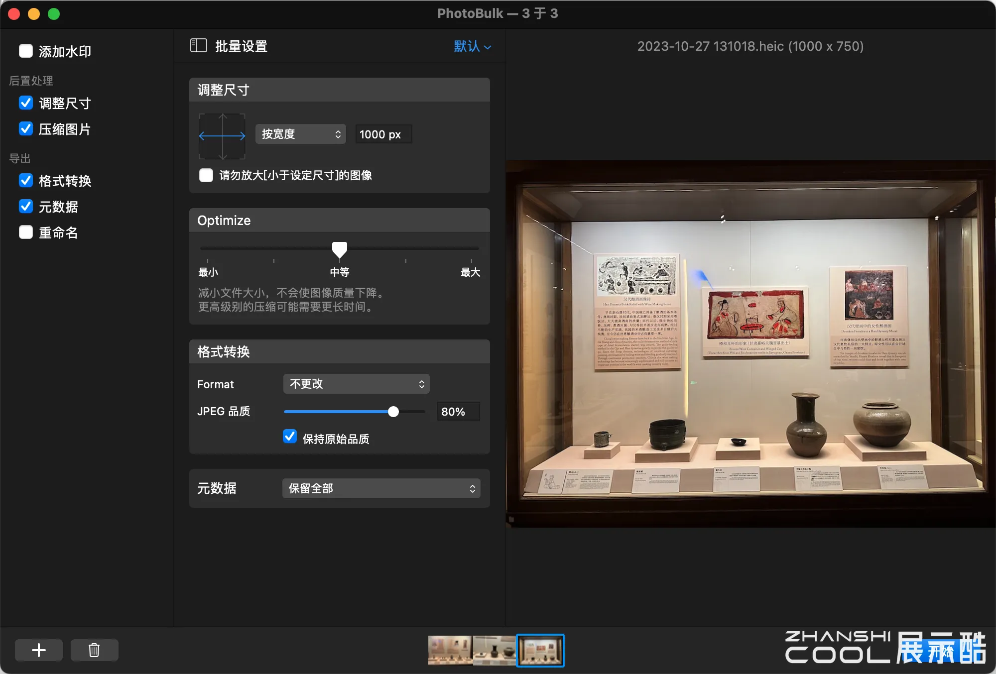
Task: Click the sidebar panel toggle icon
Action: coord(198,46)
